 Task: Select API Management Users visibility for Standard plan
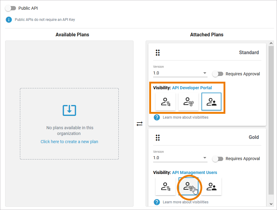[x=188, y=102]
